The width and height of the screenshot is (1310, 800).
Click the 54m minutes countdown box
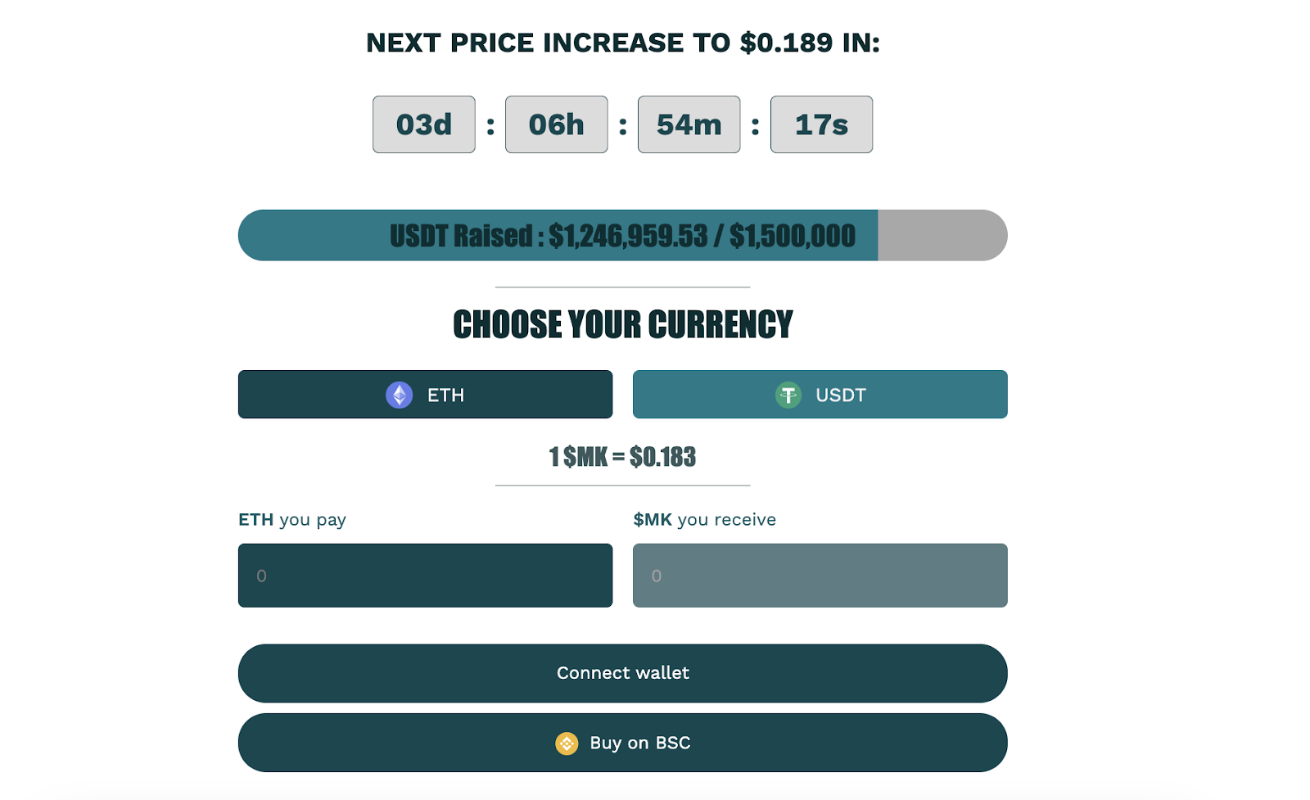(x=689, y=124)
